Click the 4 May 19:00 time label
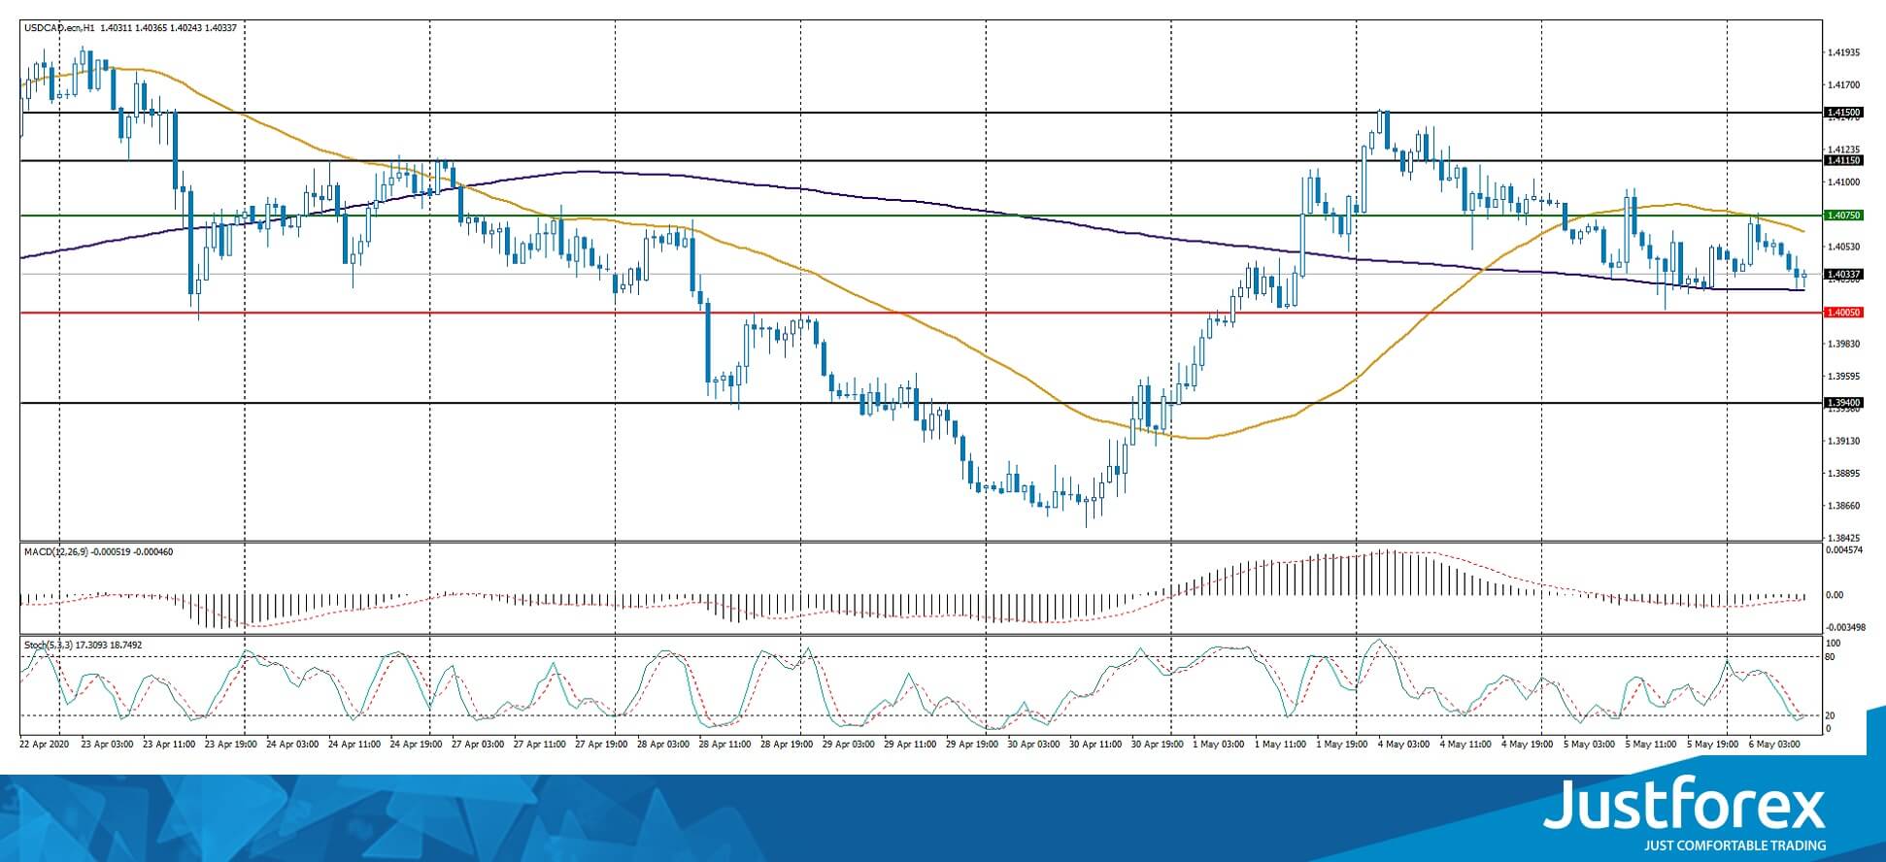 click(x=1529, y=745)
